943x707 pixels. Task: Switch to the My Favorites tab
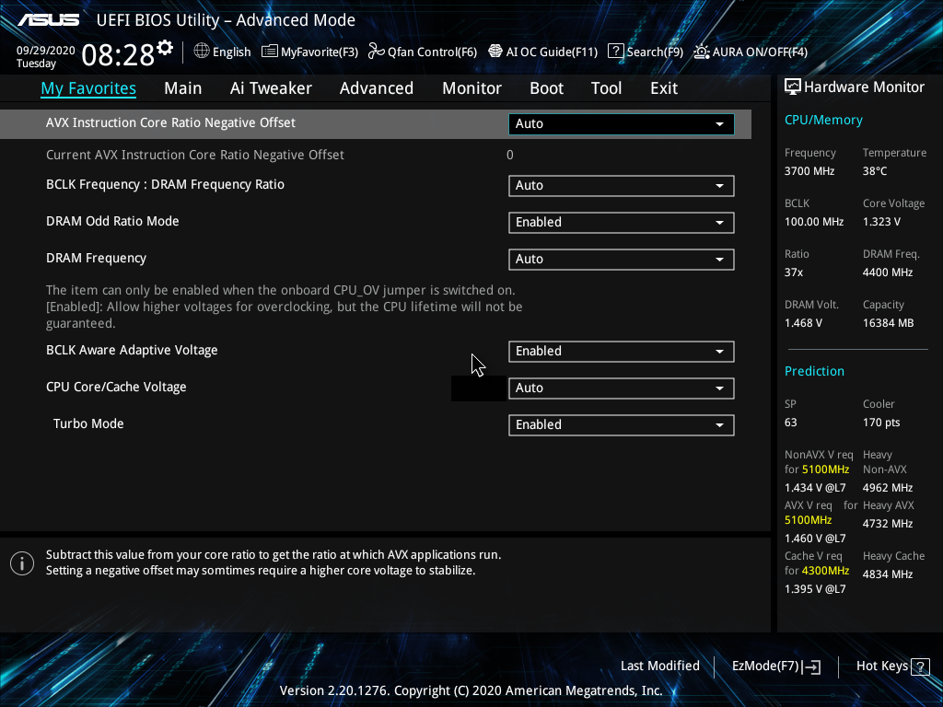click(x=88, y=88)
